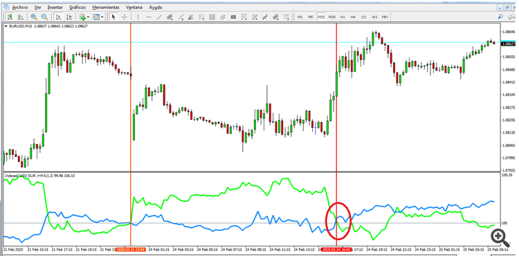Select the parallel channel tool marked F
This screenshot has width=519, height=256.
click(255, 17)
